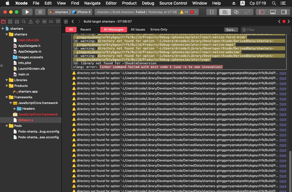Open the Debug menu
The width and height of the screenshot is (292, 192).
[148, 3]
